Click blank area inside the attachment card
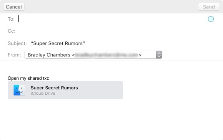This screenshot has width=223, height=140. [x=100, y=90]
